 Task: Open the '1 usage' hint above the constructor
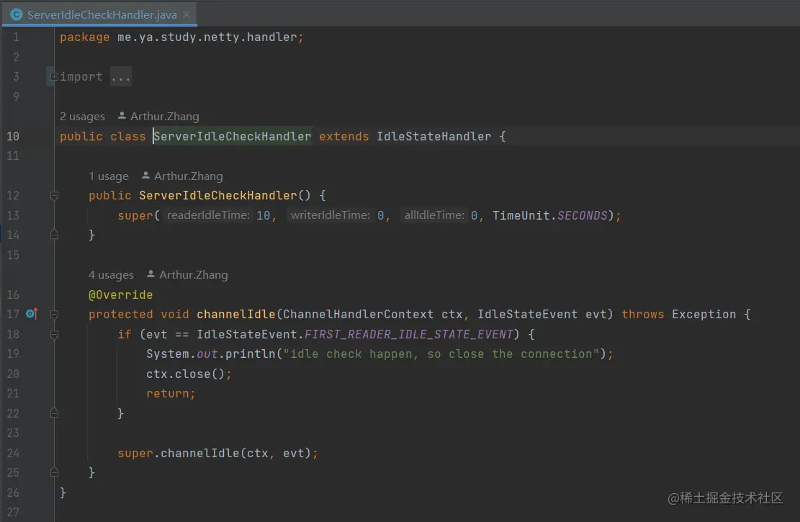click(x=109, y=176)
